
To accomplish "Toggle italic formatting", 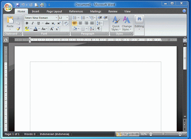I will 33,23.
